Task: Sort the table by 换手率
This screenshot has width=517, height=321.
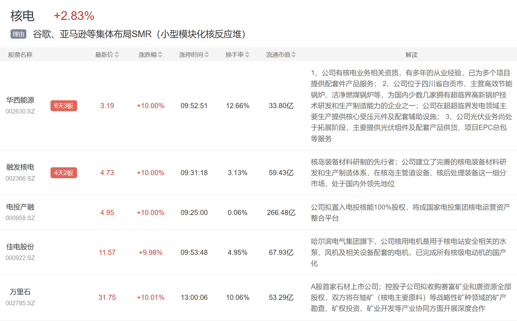Action: 247,55
